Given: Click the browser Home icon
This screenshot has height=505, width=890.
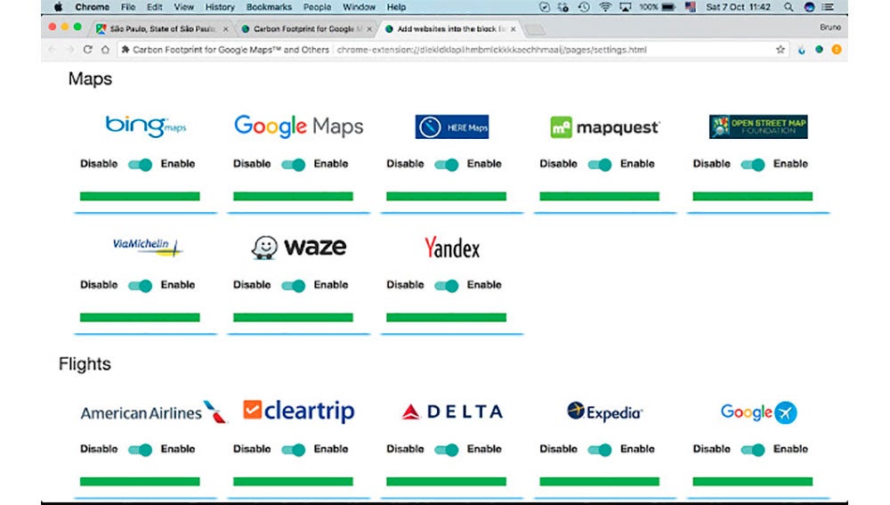Looking at the screenshot, I should click(105, 49).
